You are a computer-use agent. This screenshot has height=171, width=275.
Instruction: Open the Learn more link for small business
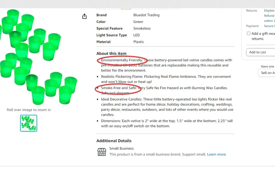coord(216,154)
